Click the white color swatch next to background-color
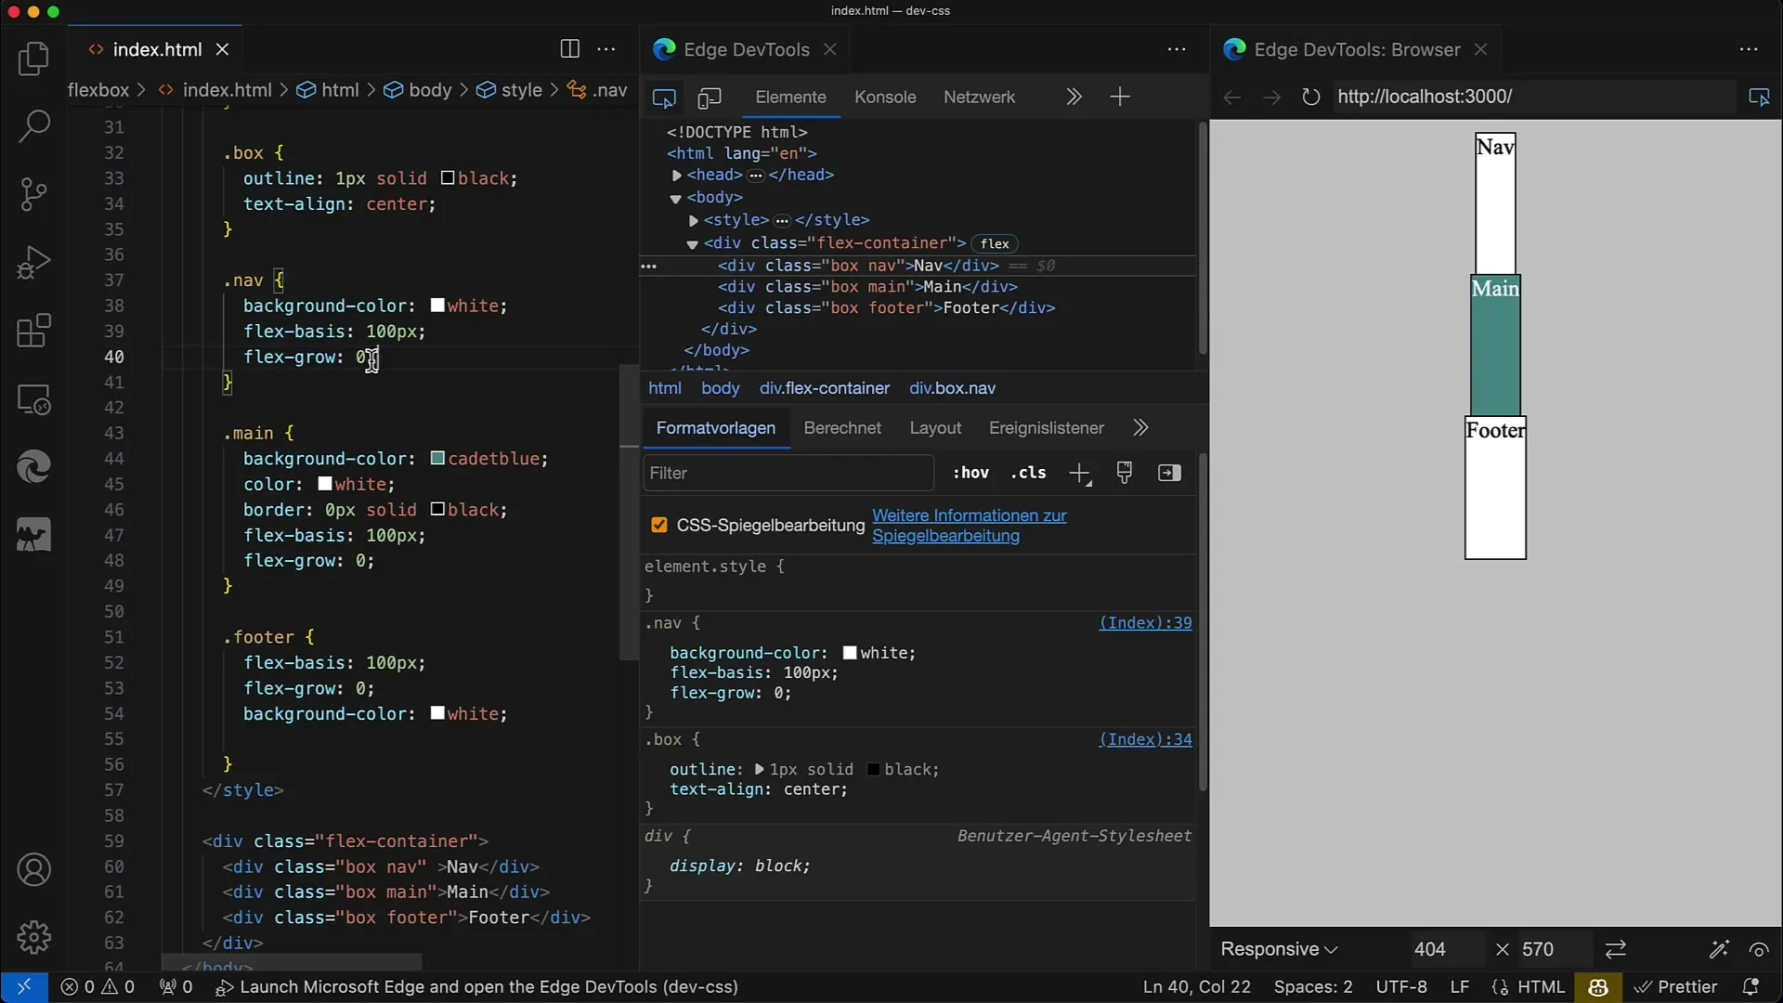The width and height of the screenshot is (1783, 1003). tap(848, 652)
